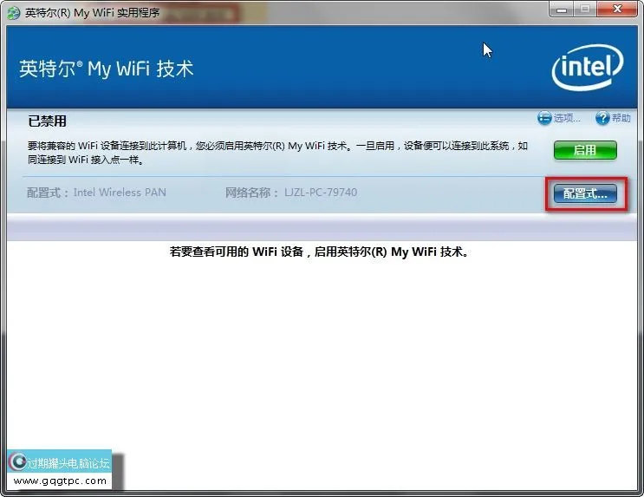644x497 pixels.
Task: Click the green 启用 enable button
Action: pos(585,150)
